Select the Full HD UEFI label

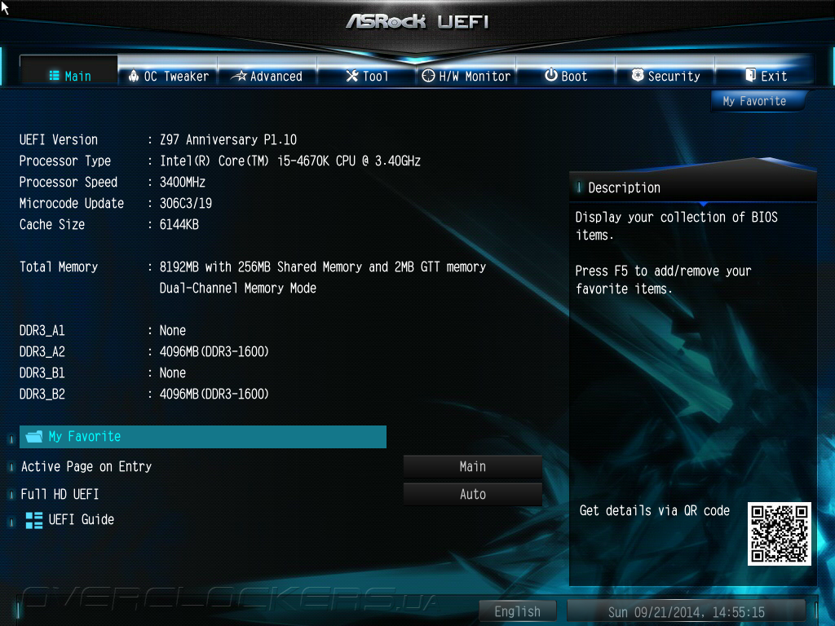click(60, 495)
